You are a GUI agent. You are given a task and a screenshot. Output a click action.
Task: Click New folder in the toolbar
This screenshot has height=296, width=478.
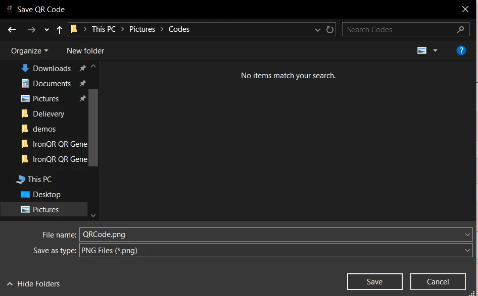click(85, 50)
